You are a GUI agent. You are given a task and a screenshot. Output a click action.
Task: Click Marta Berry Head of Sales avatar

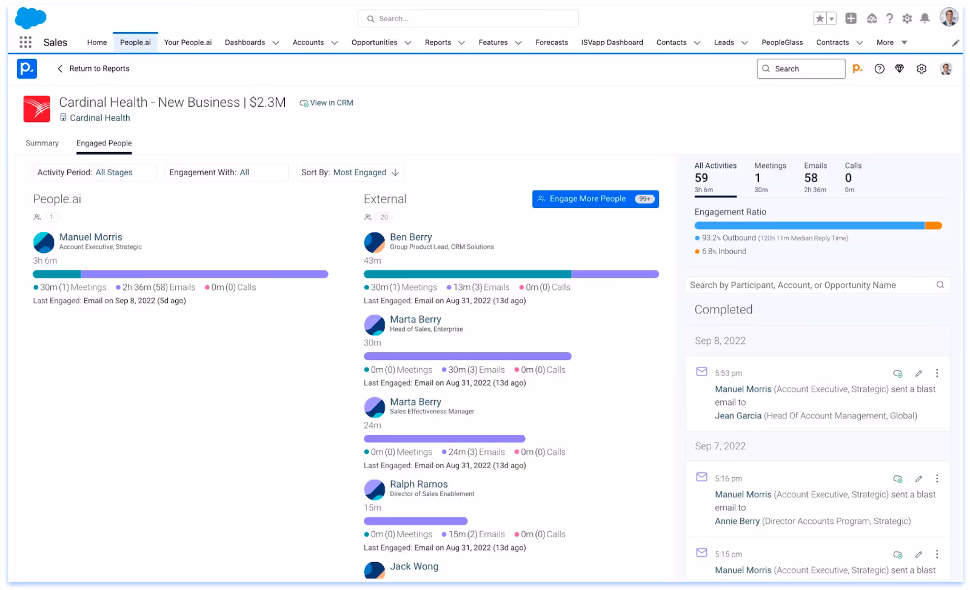pyautogui.click(x=375, y=325)
